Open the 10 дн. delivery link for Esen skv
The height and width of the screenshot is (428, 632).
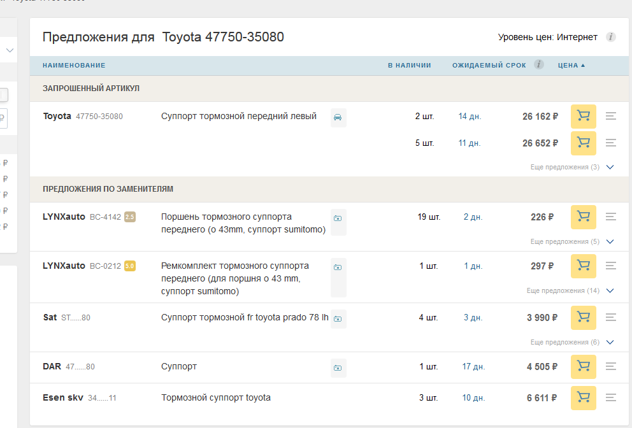473,398
